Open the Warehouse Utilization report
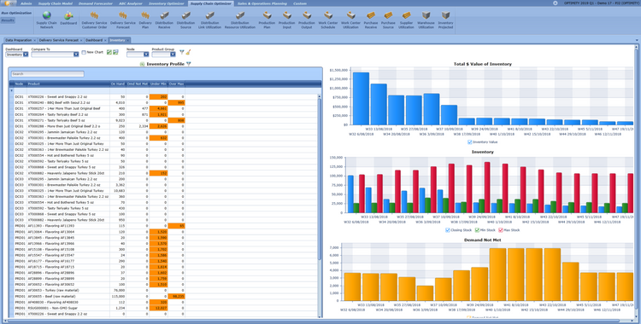 [x=426, y=20]
